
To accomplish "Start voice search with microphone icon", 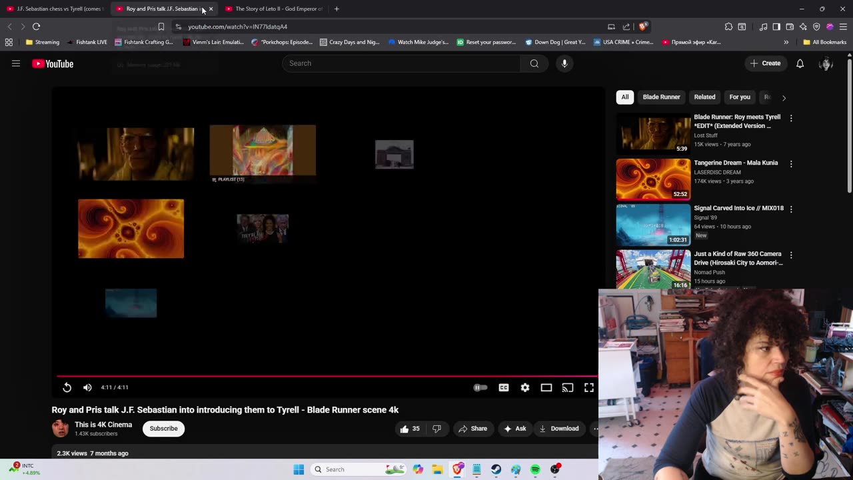I will point(564,63).
